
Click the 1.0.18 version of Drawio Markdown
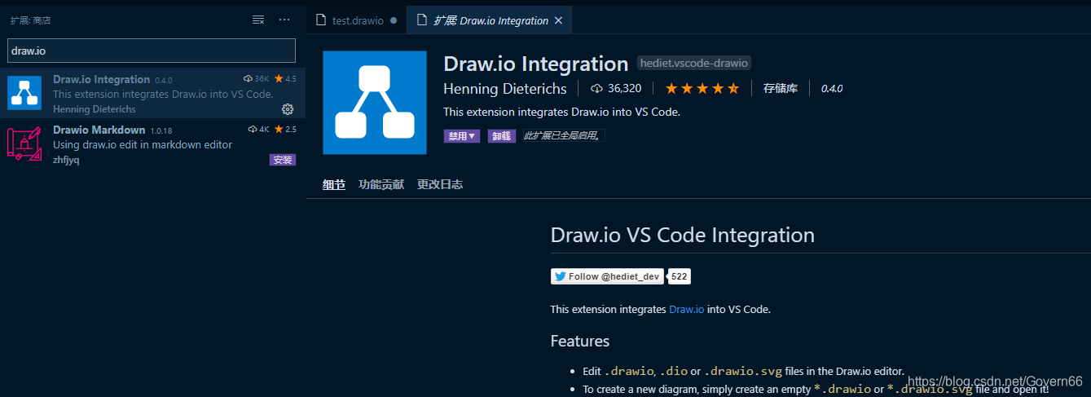click(161, 130)
